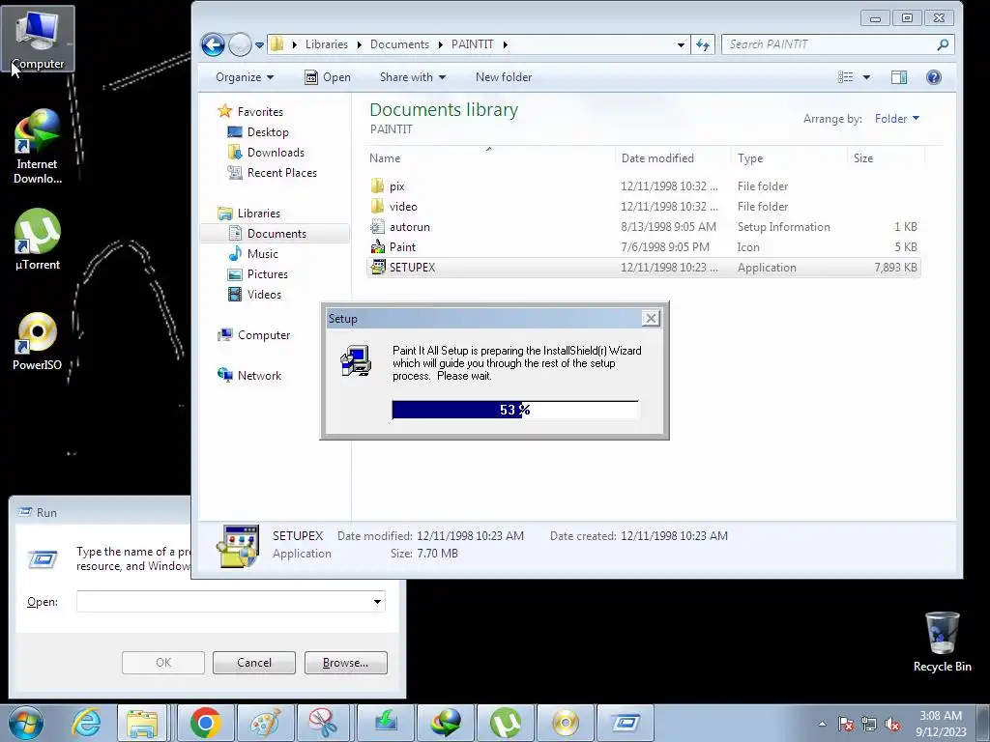This screenshot has height=742, width=990.
Task: Click the Run dialog taskbar button
Action: [x=626, y=723]
